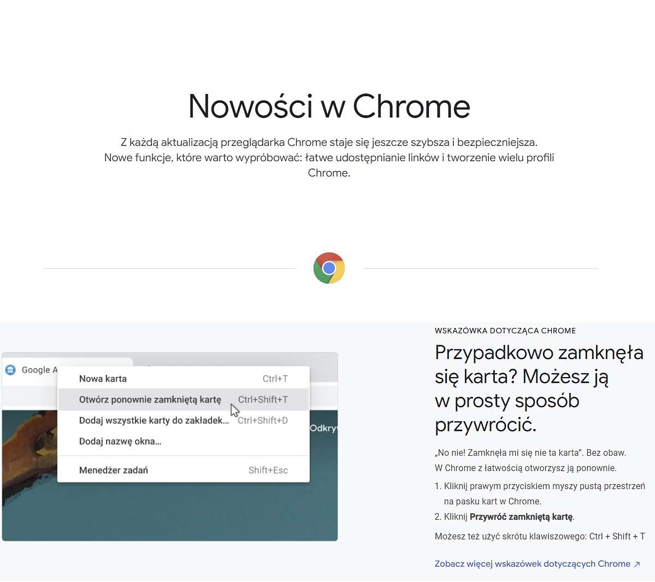Select the Nowa karta menu entry

tap(184, 379)
